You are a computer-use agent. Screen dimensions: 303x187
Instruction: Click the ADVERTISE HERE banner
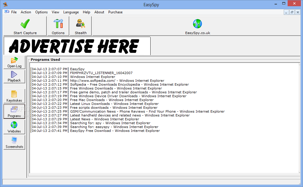click(x=77, y=46)
